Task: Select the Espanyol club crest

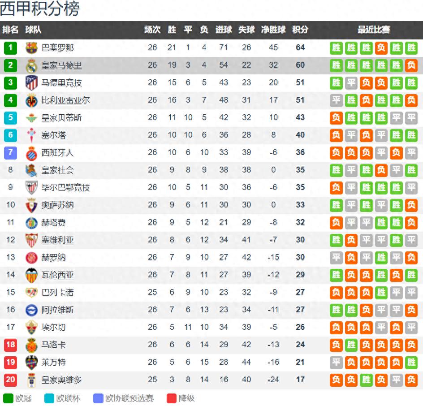Action: [31, 153]
